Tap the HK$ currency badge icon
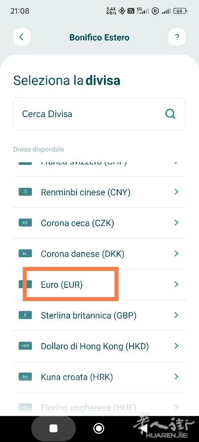This screenshot has width=199, height=442. [x=25, y=346]
